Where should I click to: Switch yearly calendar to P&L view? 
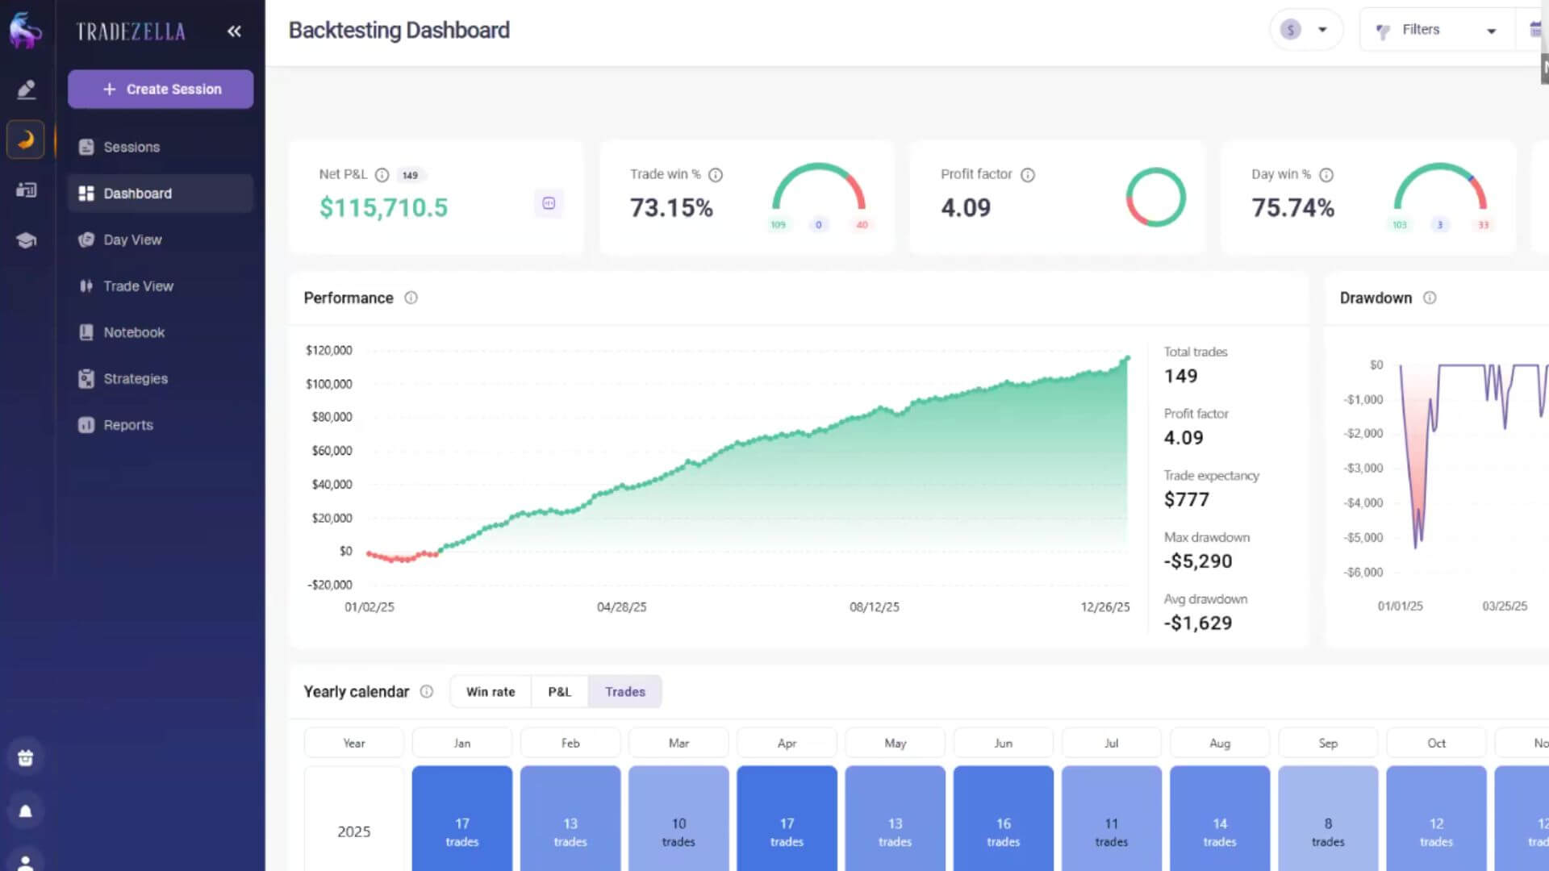(x=559, y=692)
